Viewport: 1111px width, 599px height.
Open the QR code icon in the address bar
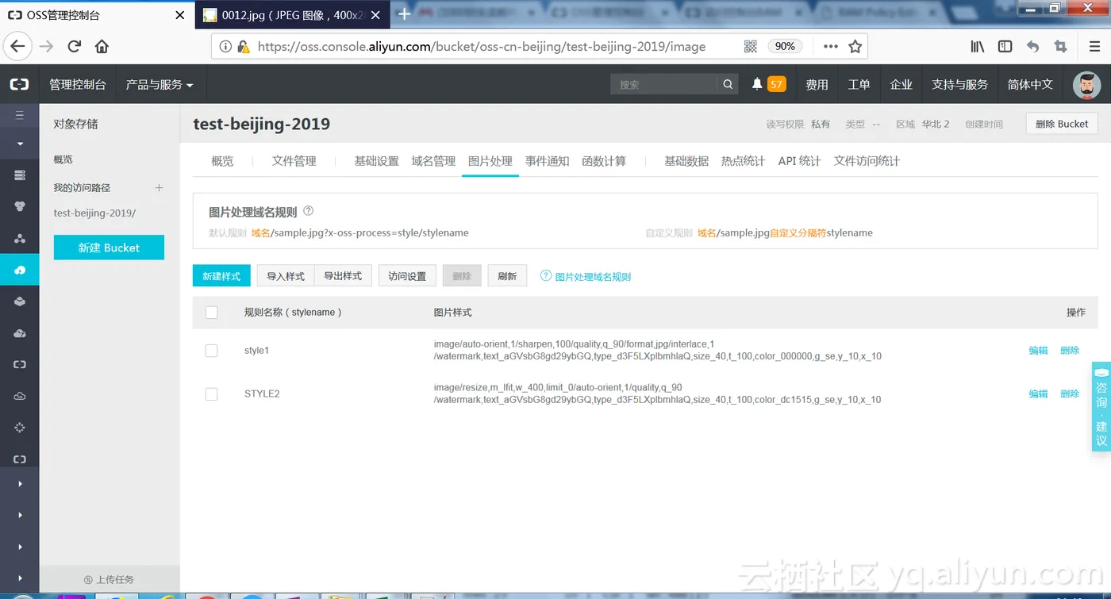pyautogui.click(x=751, y=47)
